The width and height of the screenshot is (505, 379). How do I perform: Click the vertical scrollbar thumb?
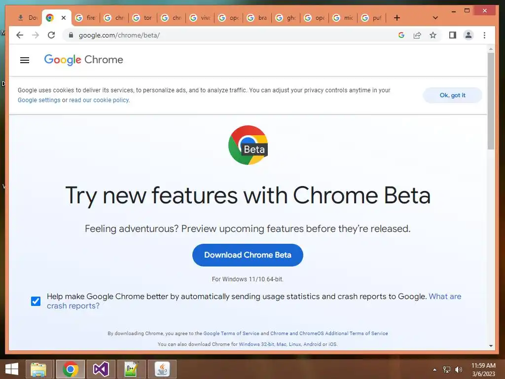tap(491, 101)
